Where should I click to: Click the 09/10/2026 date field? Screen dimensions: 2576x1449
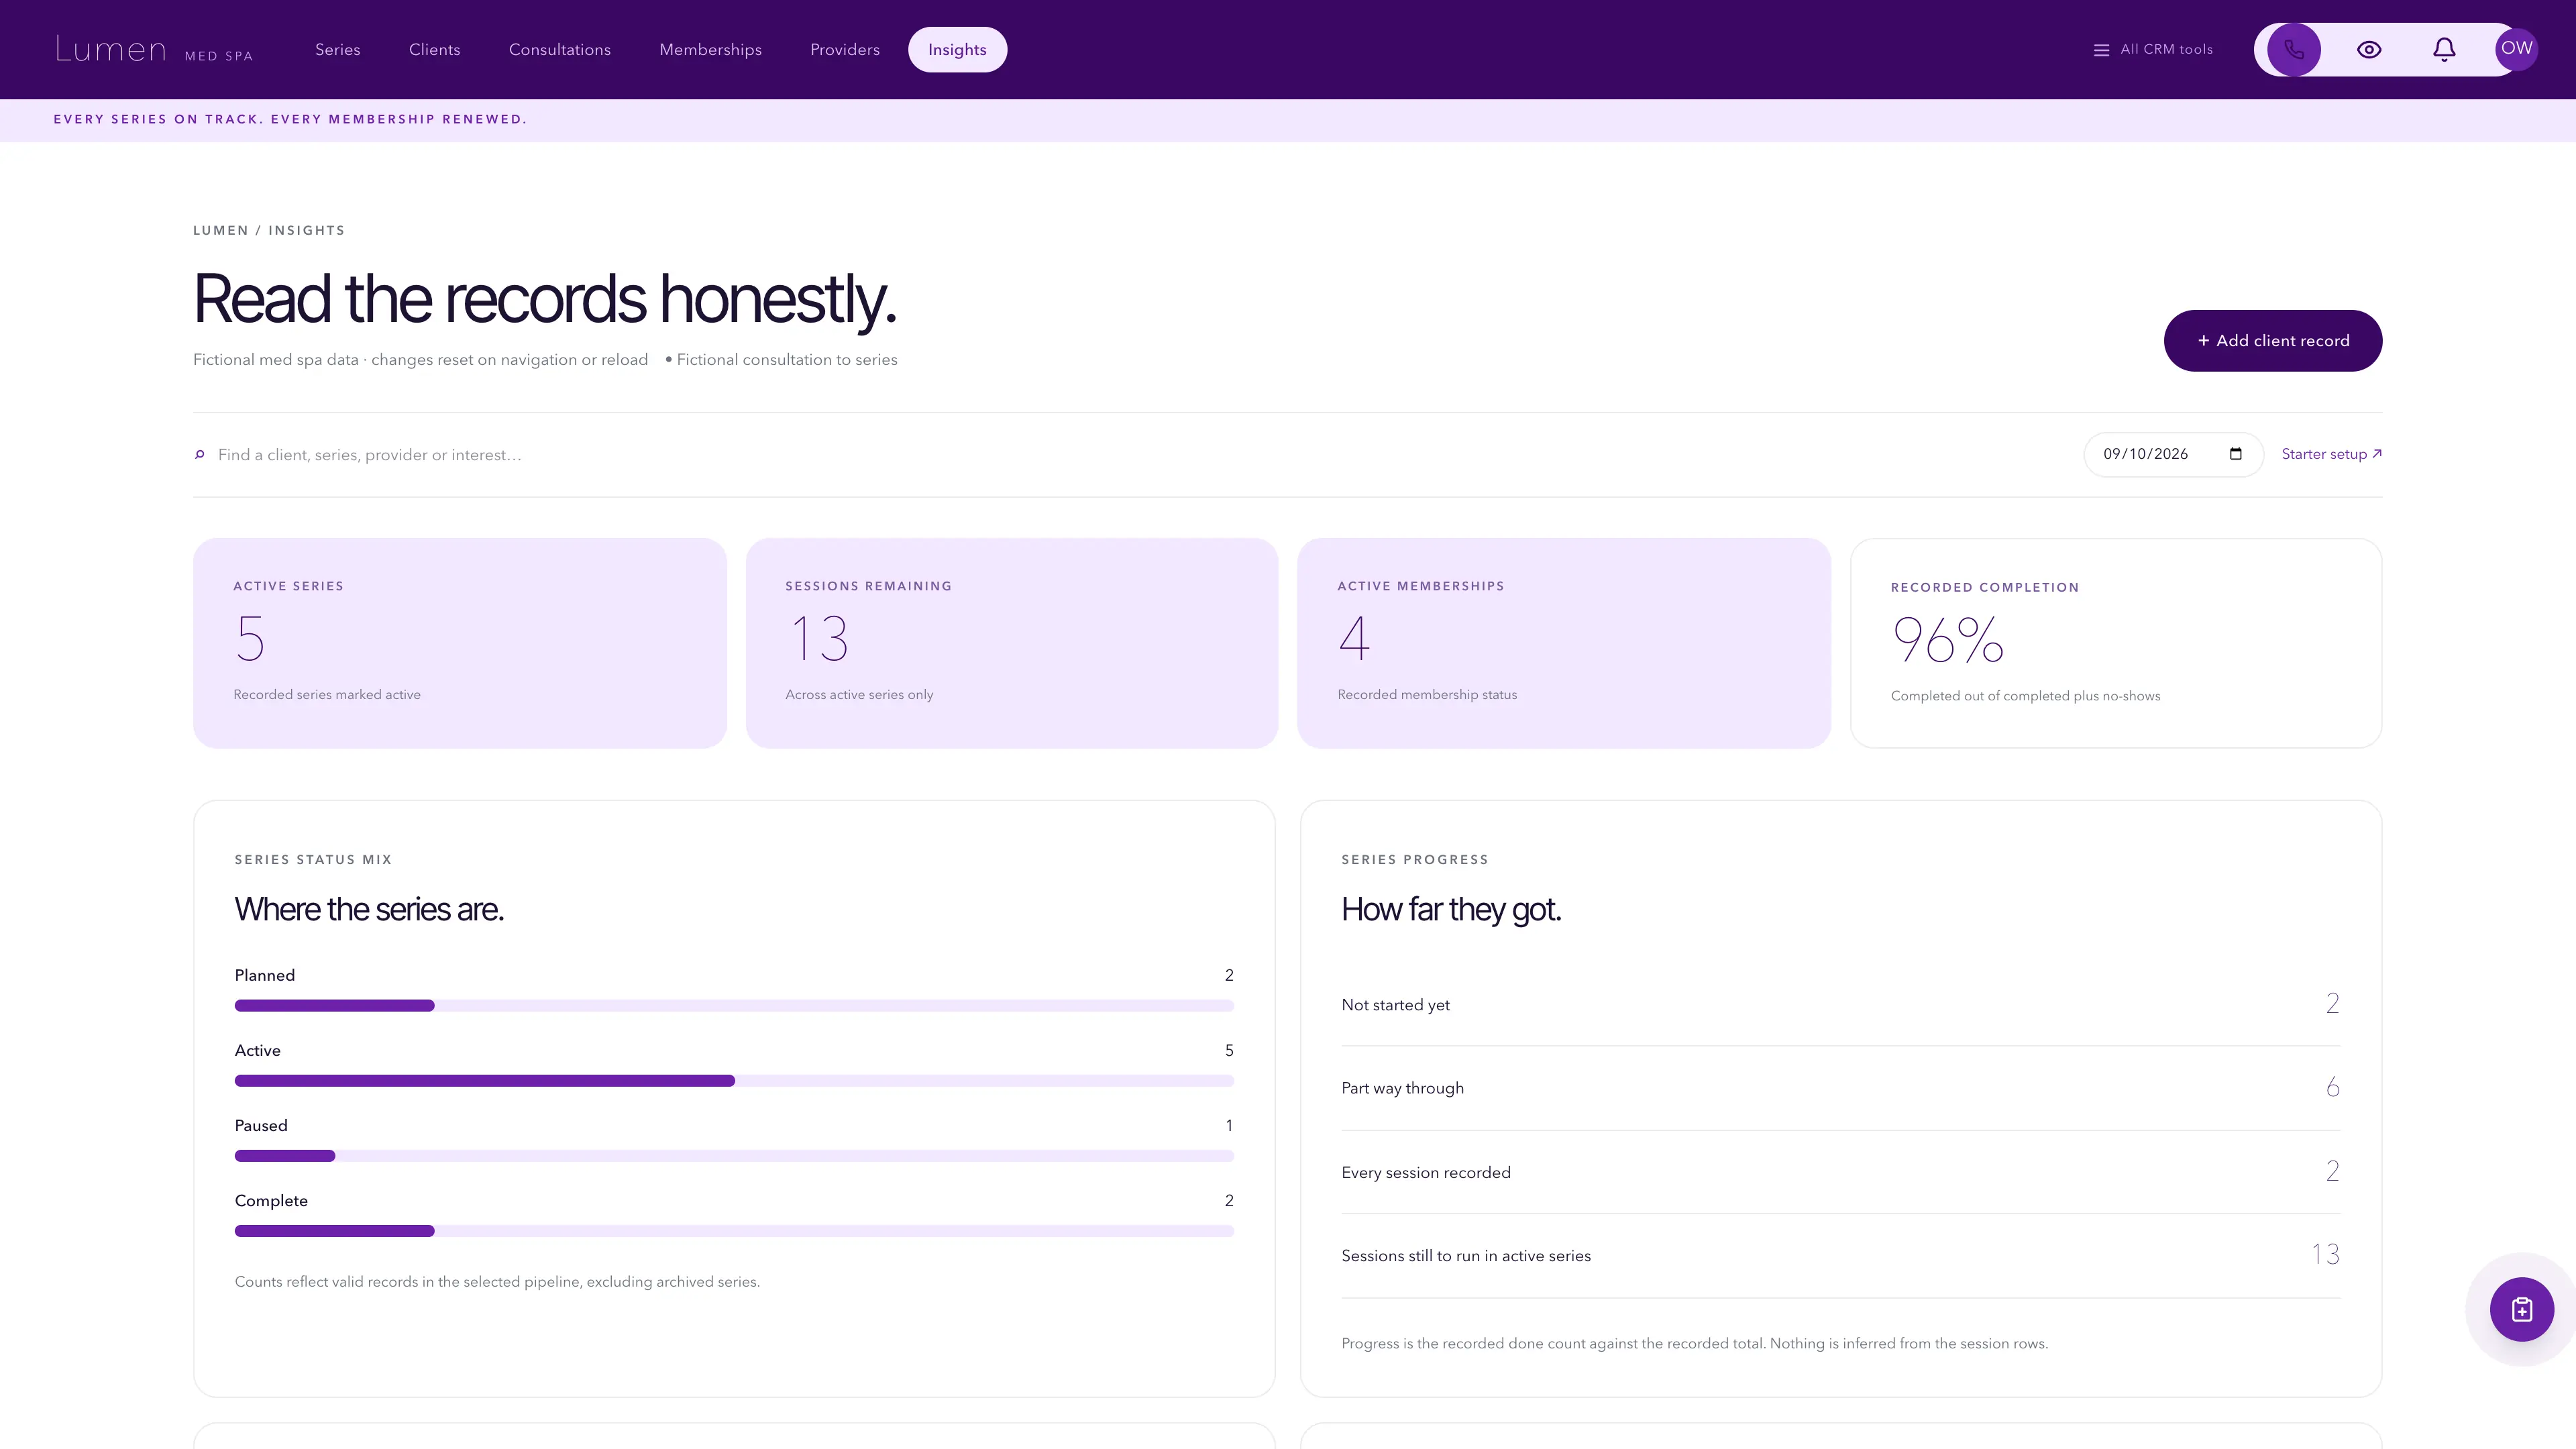(x=2173, y=454)
